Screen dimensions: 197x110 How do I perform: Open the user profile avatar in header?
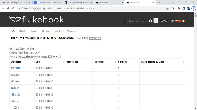click(156, 20)
